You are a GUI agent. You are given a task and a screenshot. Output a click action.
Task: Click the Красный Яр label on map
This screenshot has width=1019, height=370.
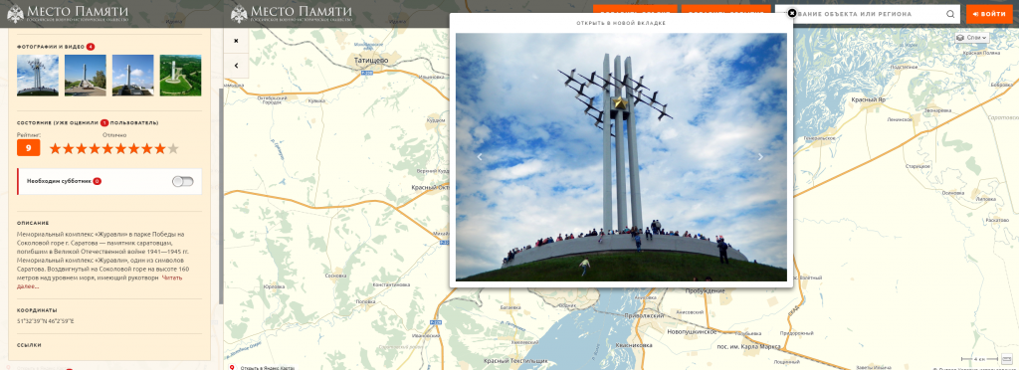(869, 100)
